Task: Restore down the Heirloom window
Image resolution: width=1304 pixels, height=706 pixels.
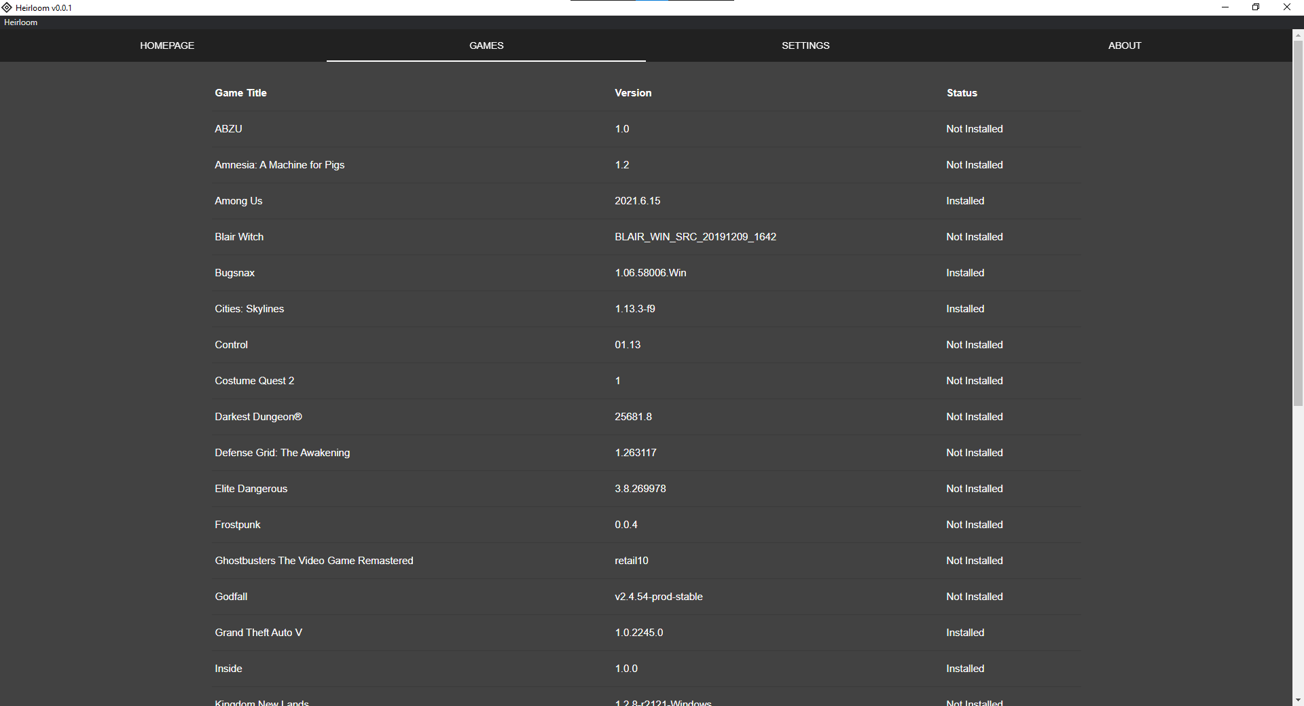Action: click(x=1256, y=7)
